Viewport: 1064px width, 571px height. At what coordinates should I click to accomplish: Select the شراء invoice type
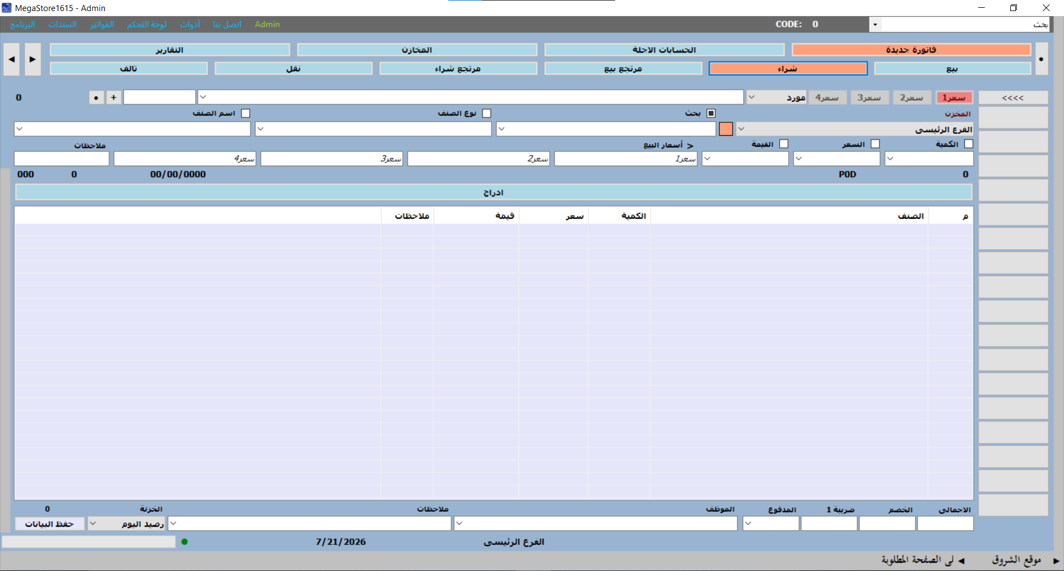coord(787,68)
